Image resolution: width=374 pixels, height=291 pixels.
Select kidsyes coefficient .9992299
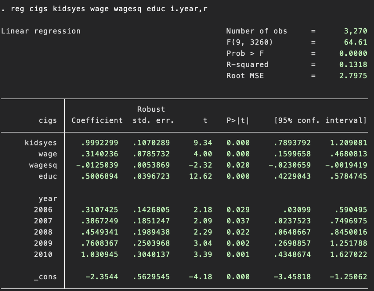pos(100,143)
